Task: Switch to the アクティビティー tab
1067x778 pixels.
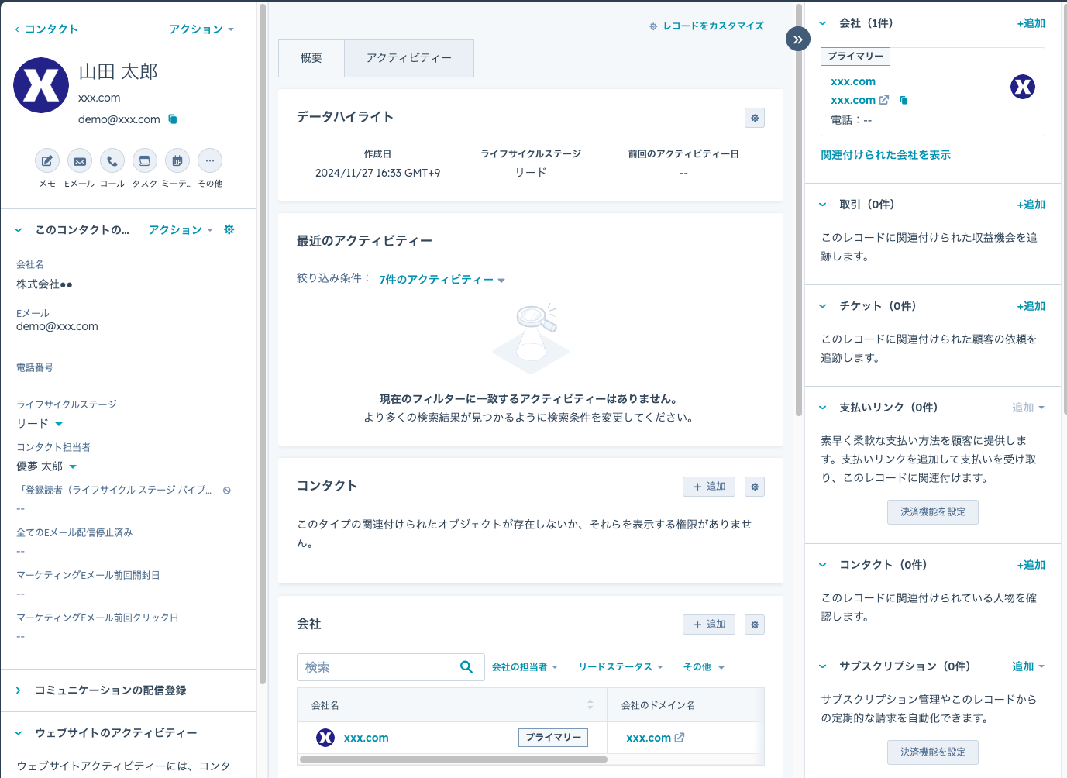Action: pyautogui.click(x=408, y=58)
